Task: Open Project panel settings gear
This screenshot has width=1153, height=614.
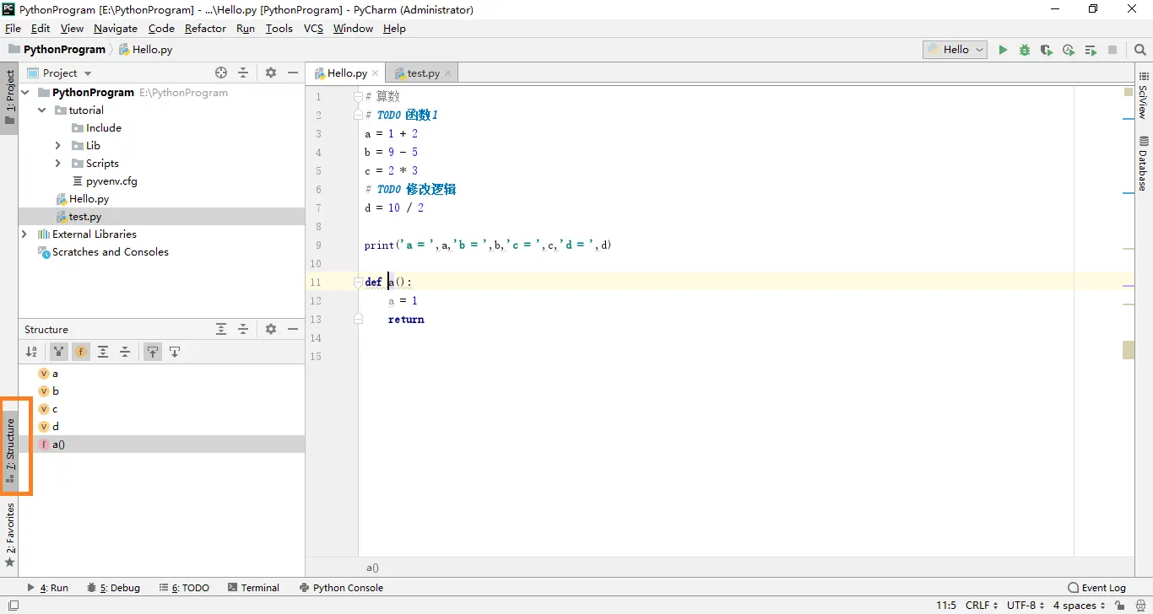Action: (x=271, y=73)
